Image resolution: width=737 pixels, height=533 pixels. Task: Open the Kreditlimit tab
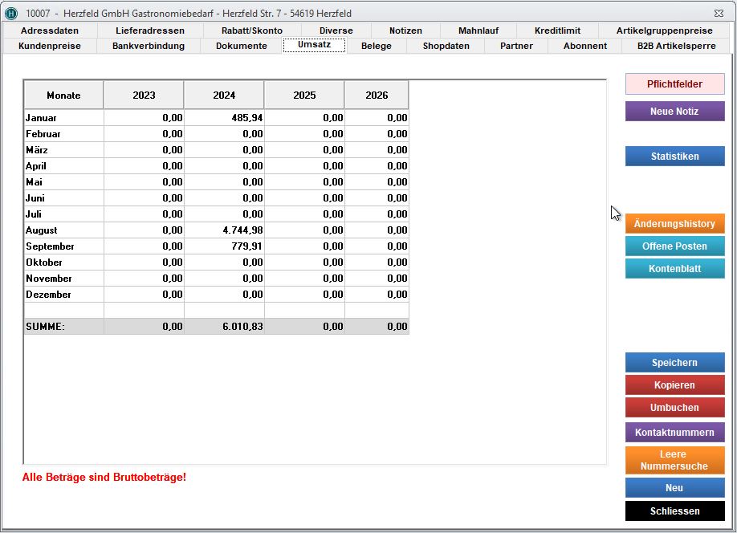(x=559, y=31)
